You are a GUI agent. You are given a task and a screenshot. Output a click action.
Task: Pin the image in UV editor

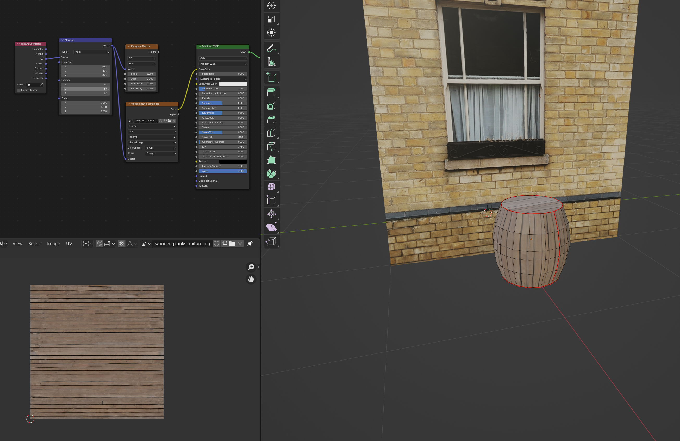(250, 244)
